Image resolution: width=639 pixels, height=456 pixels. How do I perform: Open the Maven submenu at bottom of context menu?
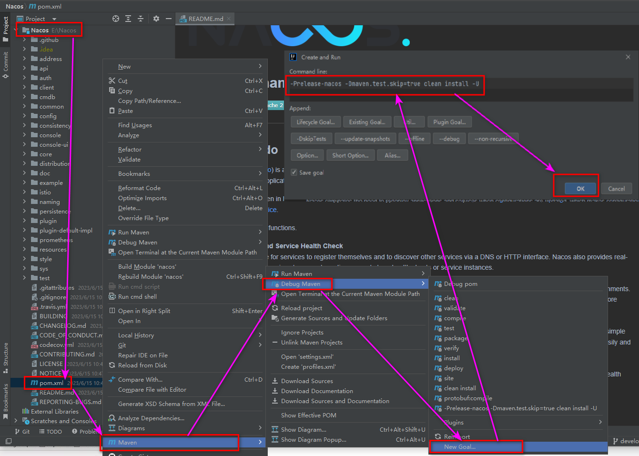point(185,443)
